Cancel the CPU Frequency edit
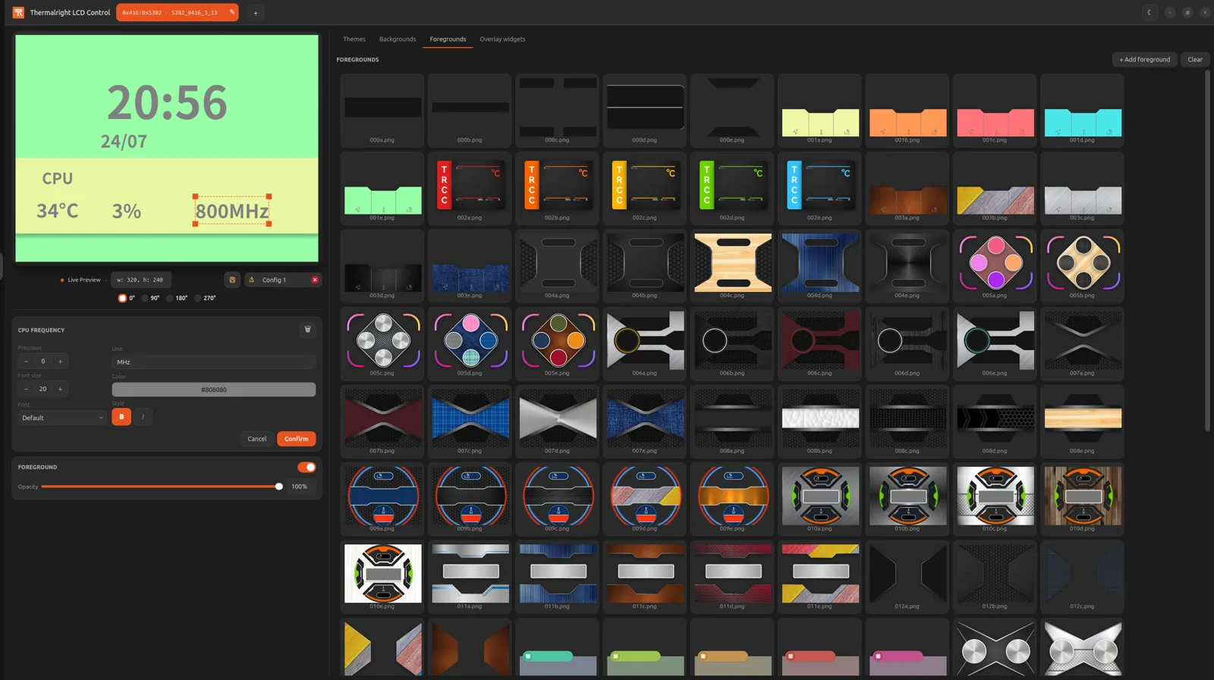 click(x=257, y=439)
